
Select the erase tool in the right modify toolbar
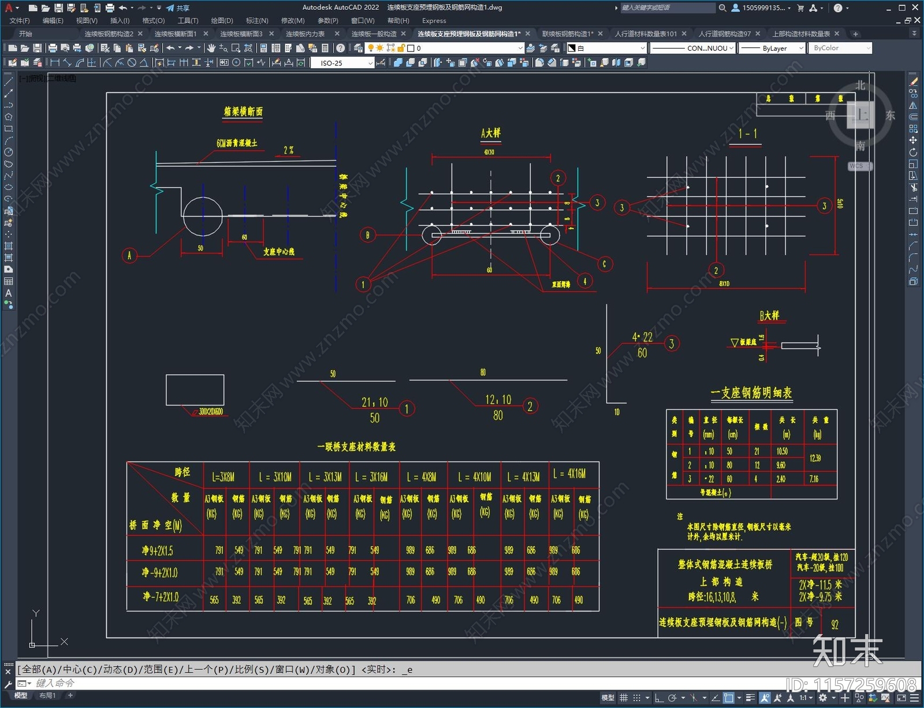tap(913, 82)
